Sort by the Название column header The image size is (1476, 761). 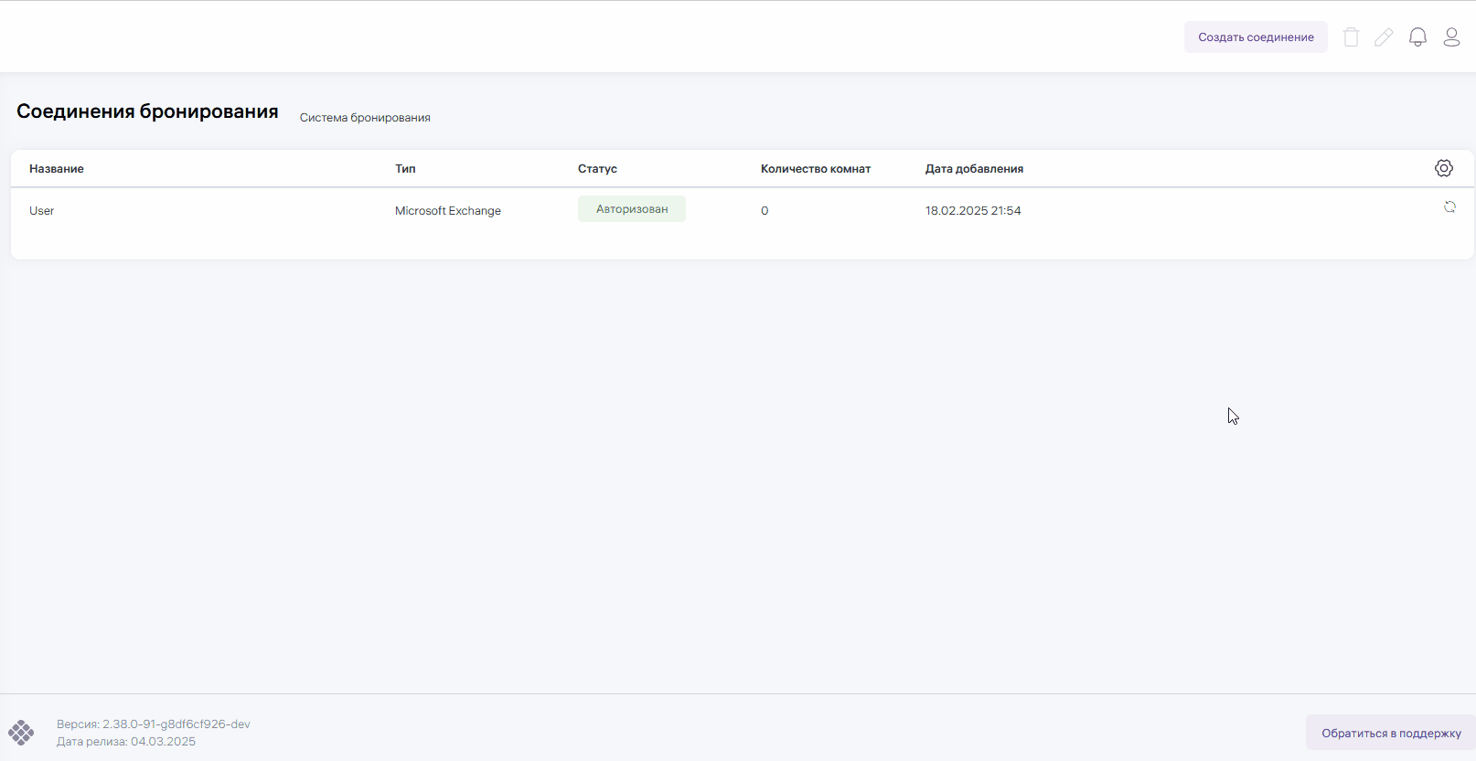point(57,169)
